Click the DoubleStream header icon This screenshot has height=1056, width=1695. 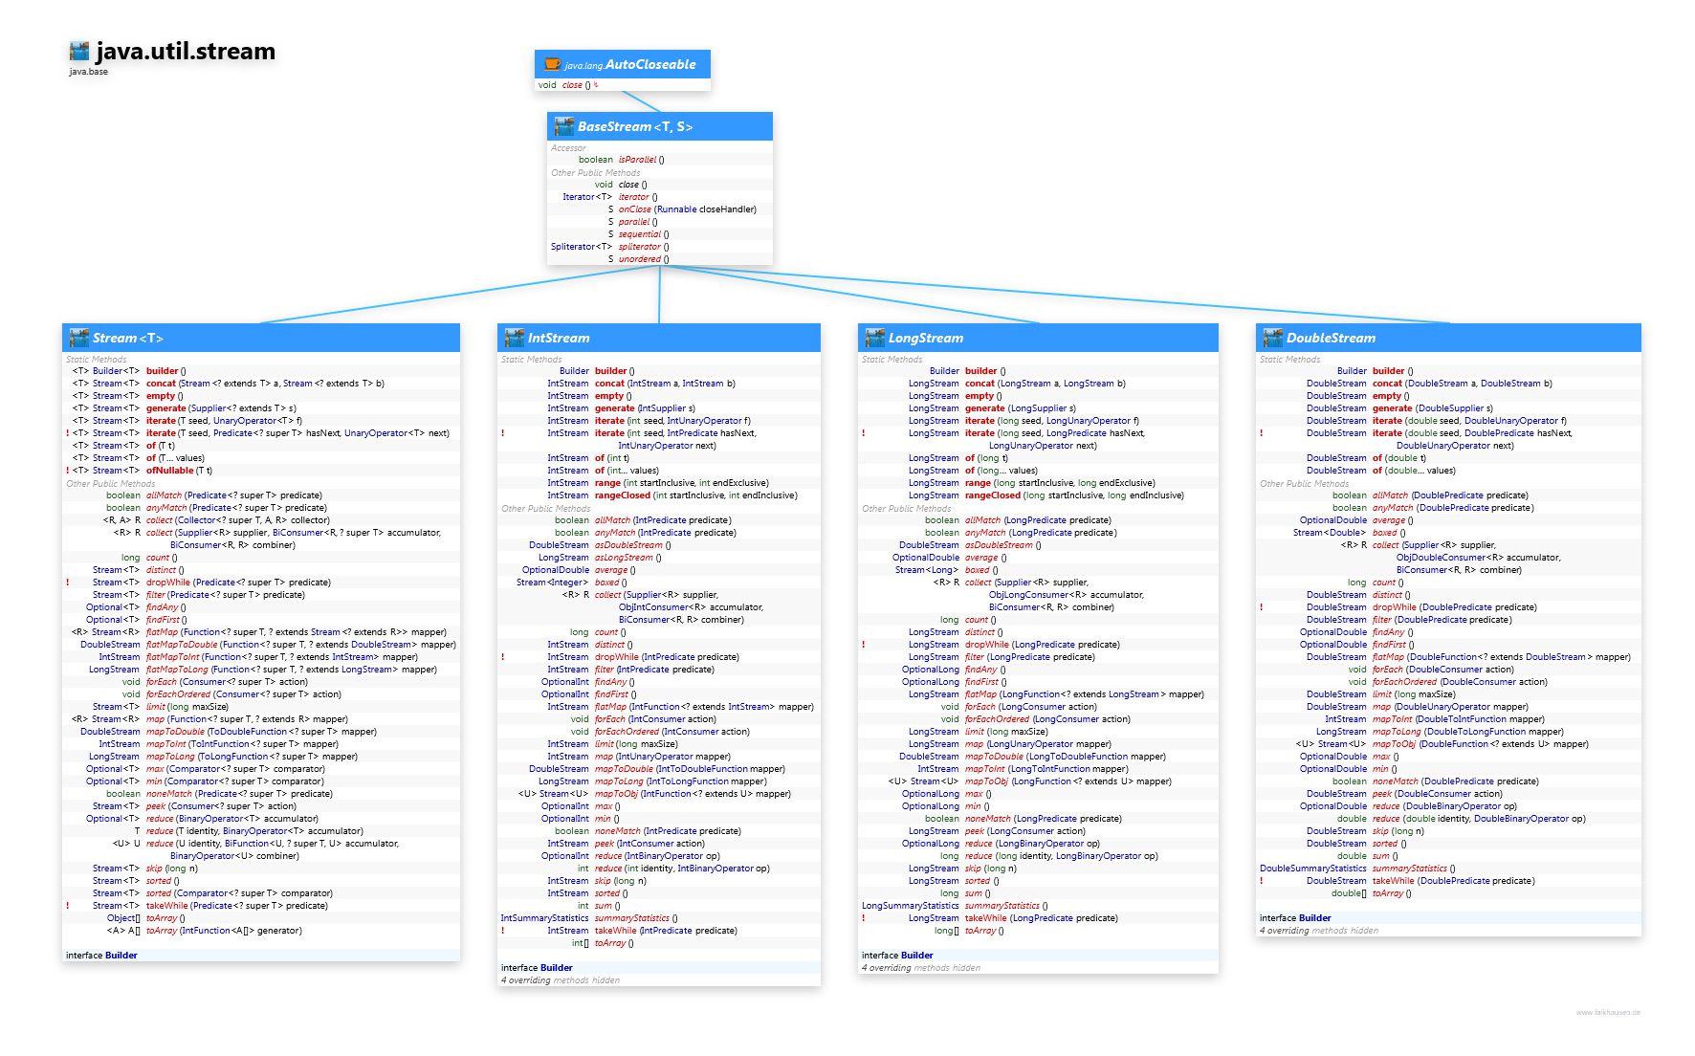[1273, 338]
